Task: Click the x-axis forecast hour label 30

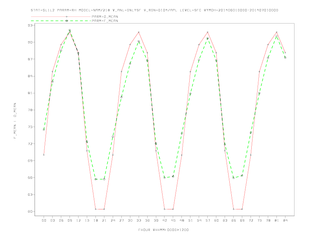Action: [x=130, y=220]
